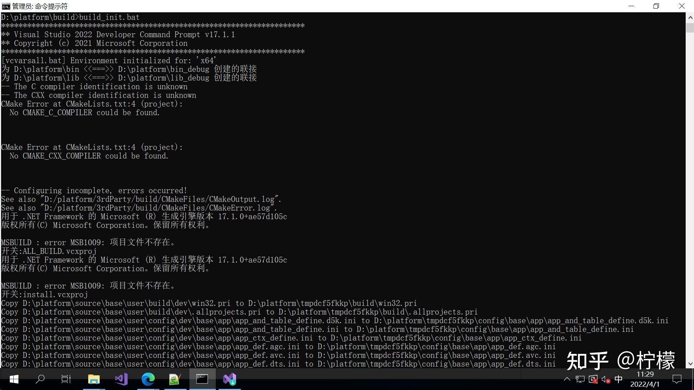
Task: Open Task View
Action: 66,379
